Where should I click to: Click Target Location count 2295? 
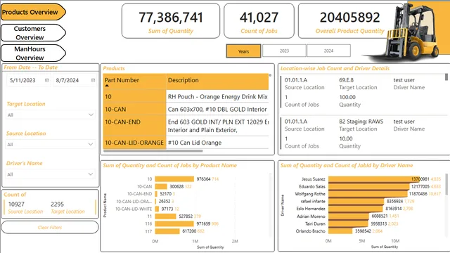click(57, 205)
